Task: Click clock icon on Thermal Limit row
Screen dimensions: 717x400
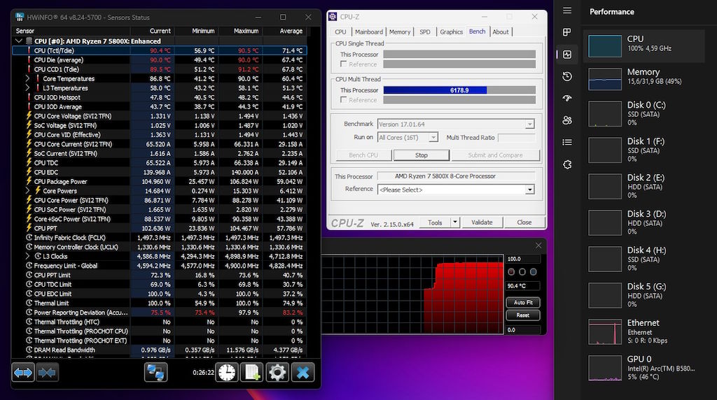Action: click(29, 303)
